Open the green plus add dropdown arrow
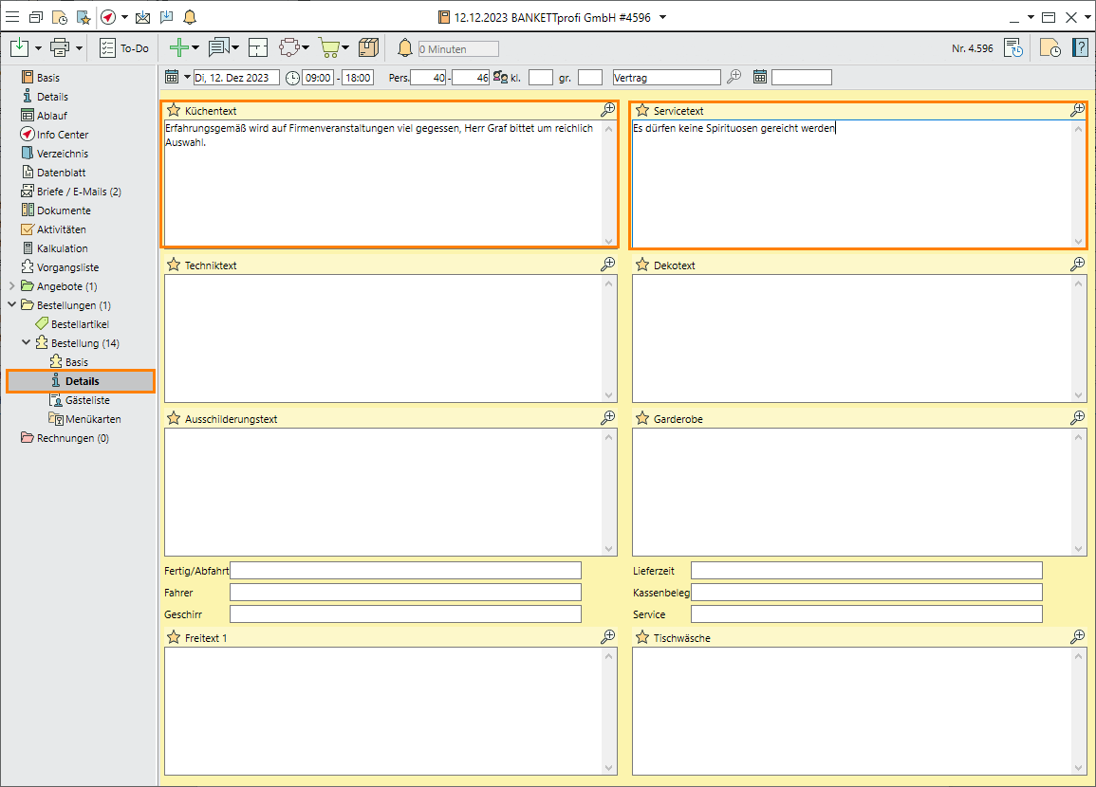1096x787 pixels. 195,48
